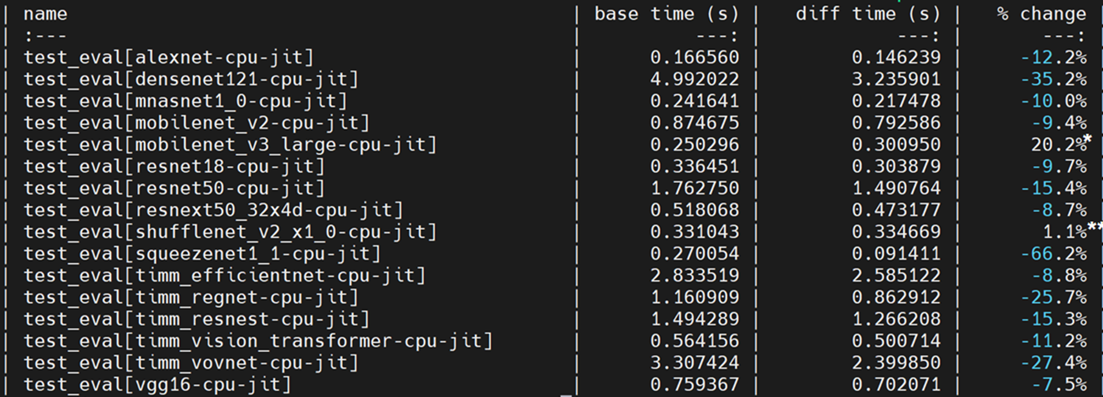
Task: Click diff time value 0.300950
Action: [896, 145]
